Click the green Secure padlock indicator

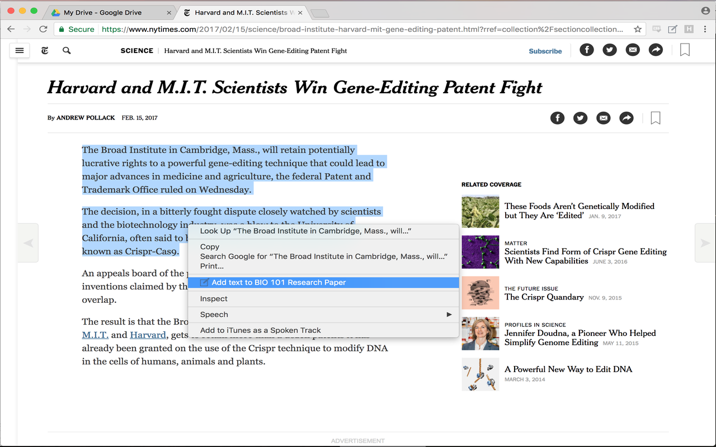click(76, 29)
